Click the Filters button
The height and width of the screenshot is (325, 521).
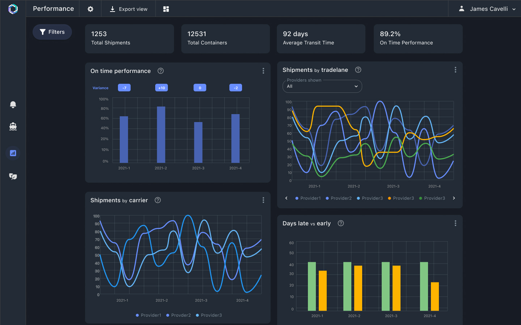[52, 32]
